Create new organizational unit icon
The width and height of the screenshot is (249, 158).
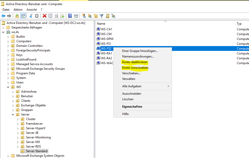96,16
